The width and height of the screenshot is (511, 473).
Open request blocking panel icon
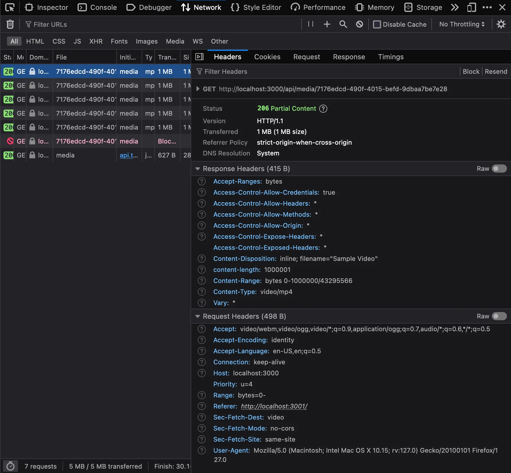point(360,24)
